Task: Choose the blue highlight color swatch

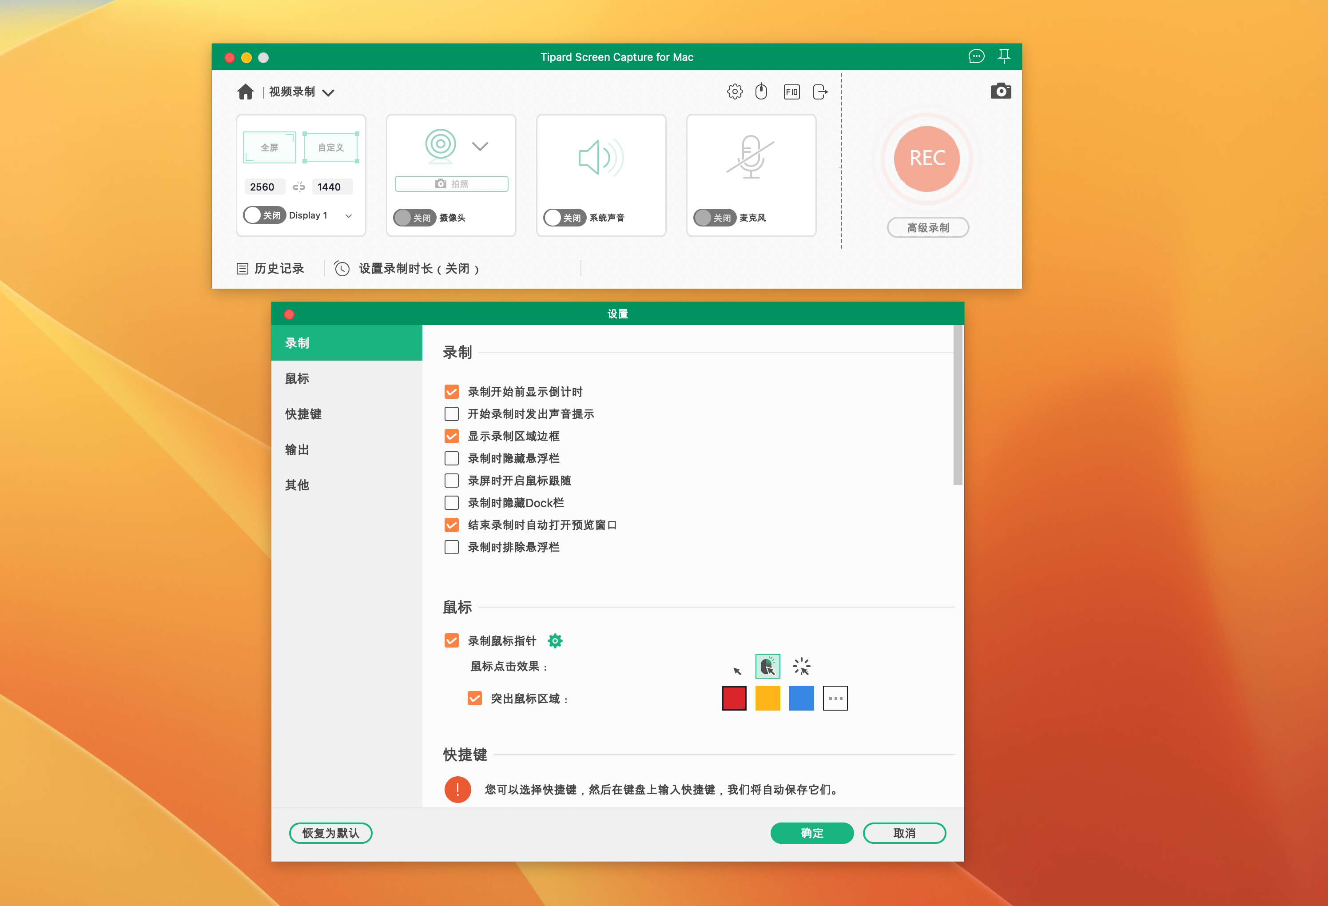Action: [801, 698]
